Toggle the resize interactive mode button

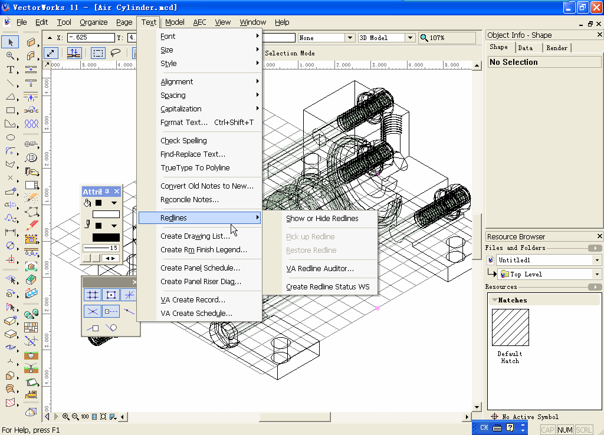point(51,52)
